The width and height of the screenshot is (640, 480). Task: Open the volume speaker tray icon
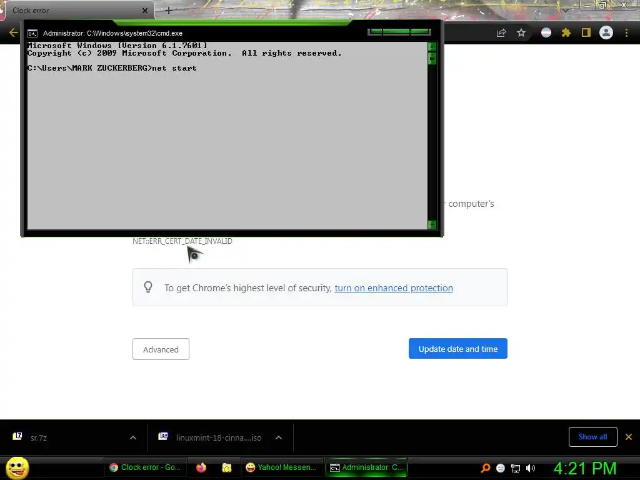[531, 468]
